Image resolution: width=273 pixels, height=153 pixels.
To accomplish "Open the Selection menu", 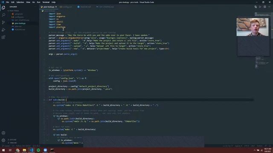I will (20, 2).
